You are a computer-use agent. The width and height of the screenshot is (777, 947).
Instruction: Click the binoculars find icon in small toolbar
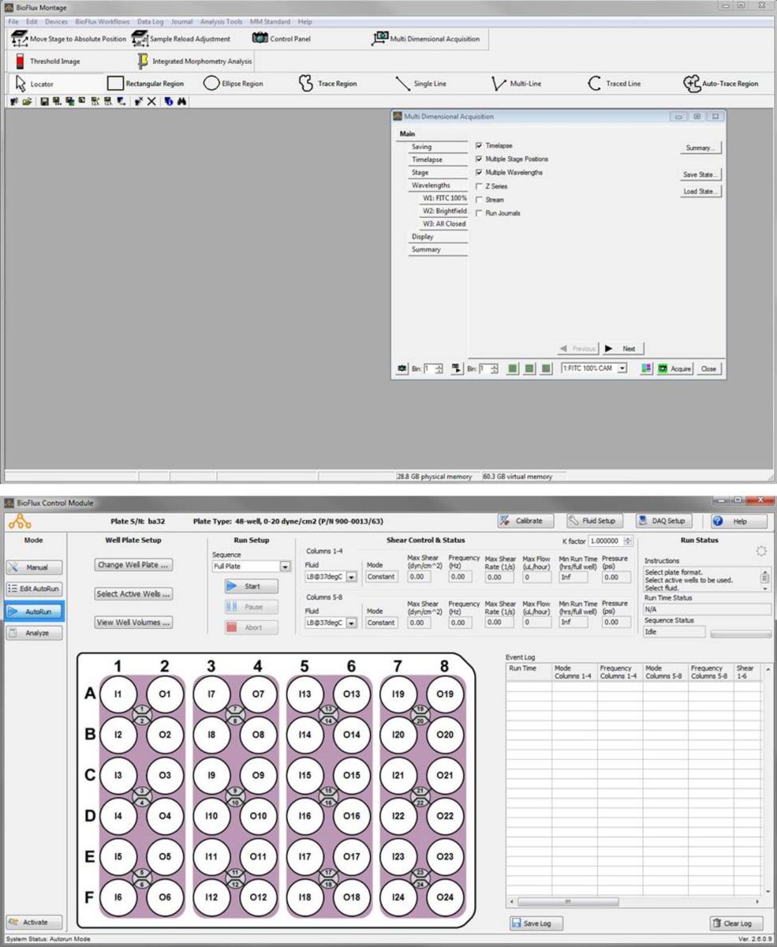[x=181, y=102]
